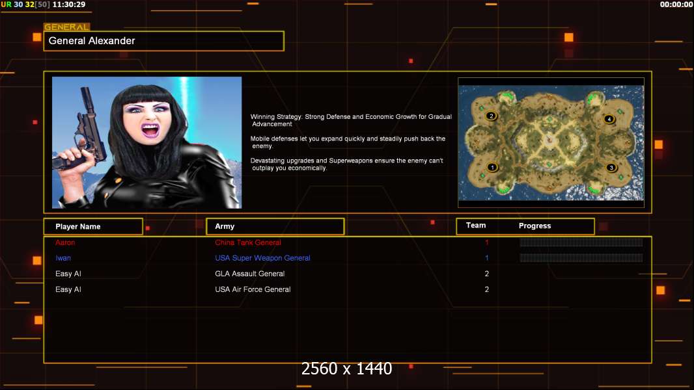Screen dimensions: 694x390
Task: Click the Progress column header
Action: (534, 226)
